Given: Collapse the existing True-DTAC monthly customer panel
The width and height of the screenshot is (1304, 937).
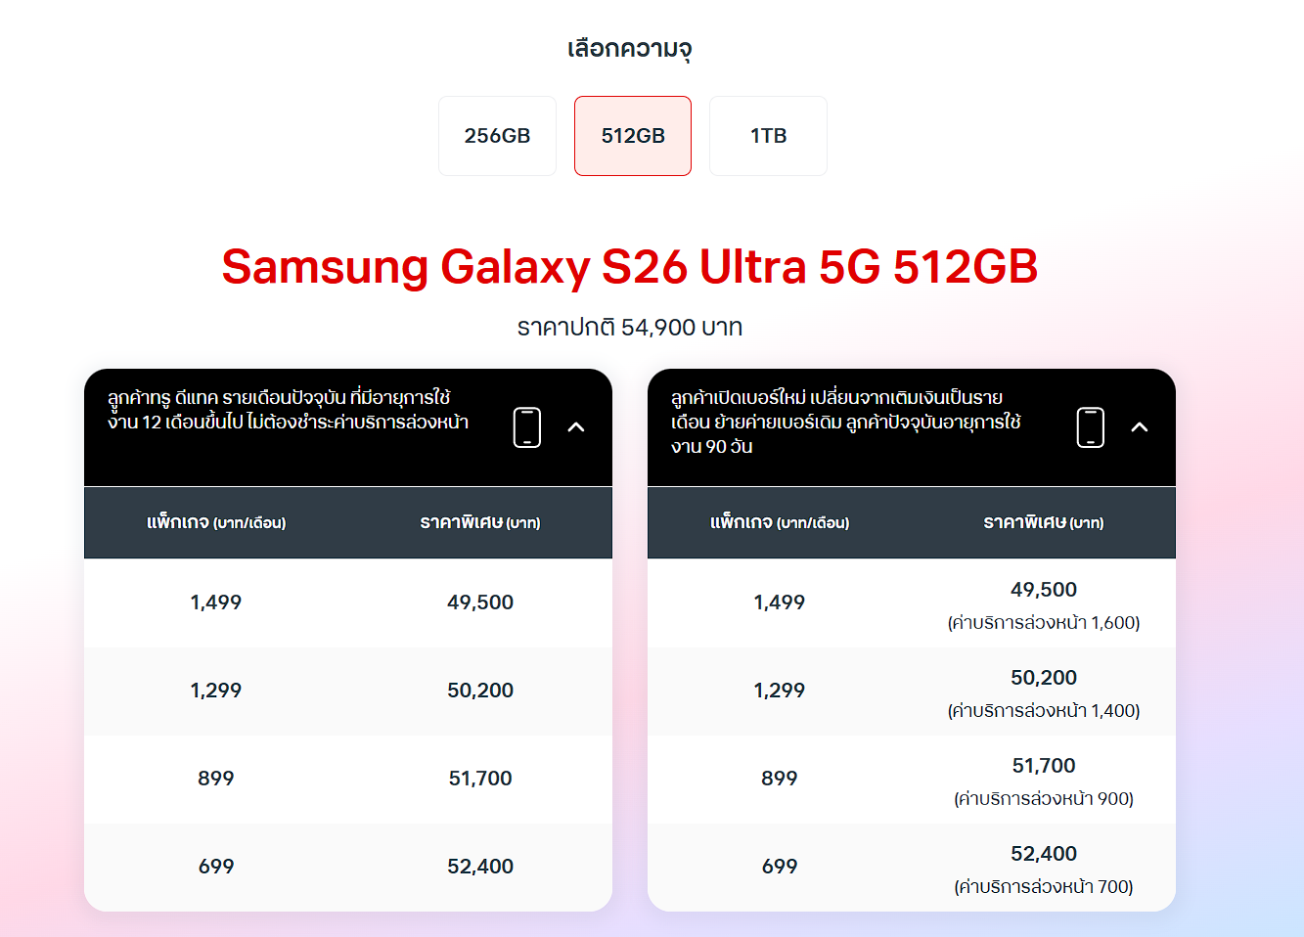Looking at the screenshot, I should (x=576, y=427).
